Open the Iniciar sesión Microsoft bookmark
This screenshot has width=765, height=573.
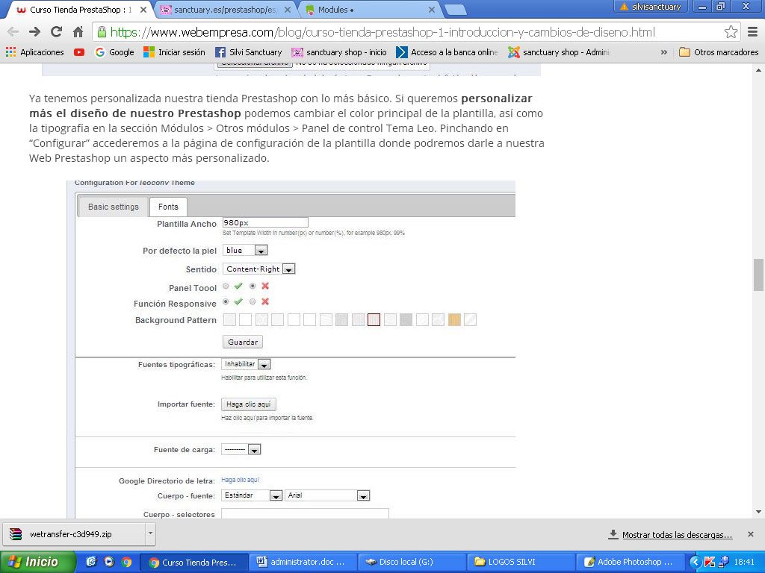click(x=174, y=52)
